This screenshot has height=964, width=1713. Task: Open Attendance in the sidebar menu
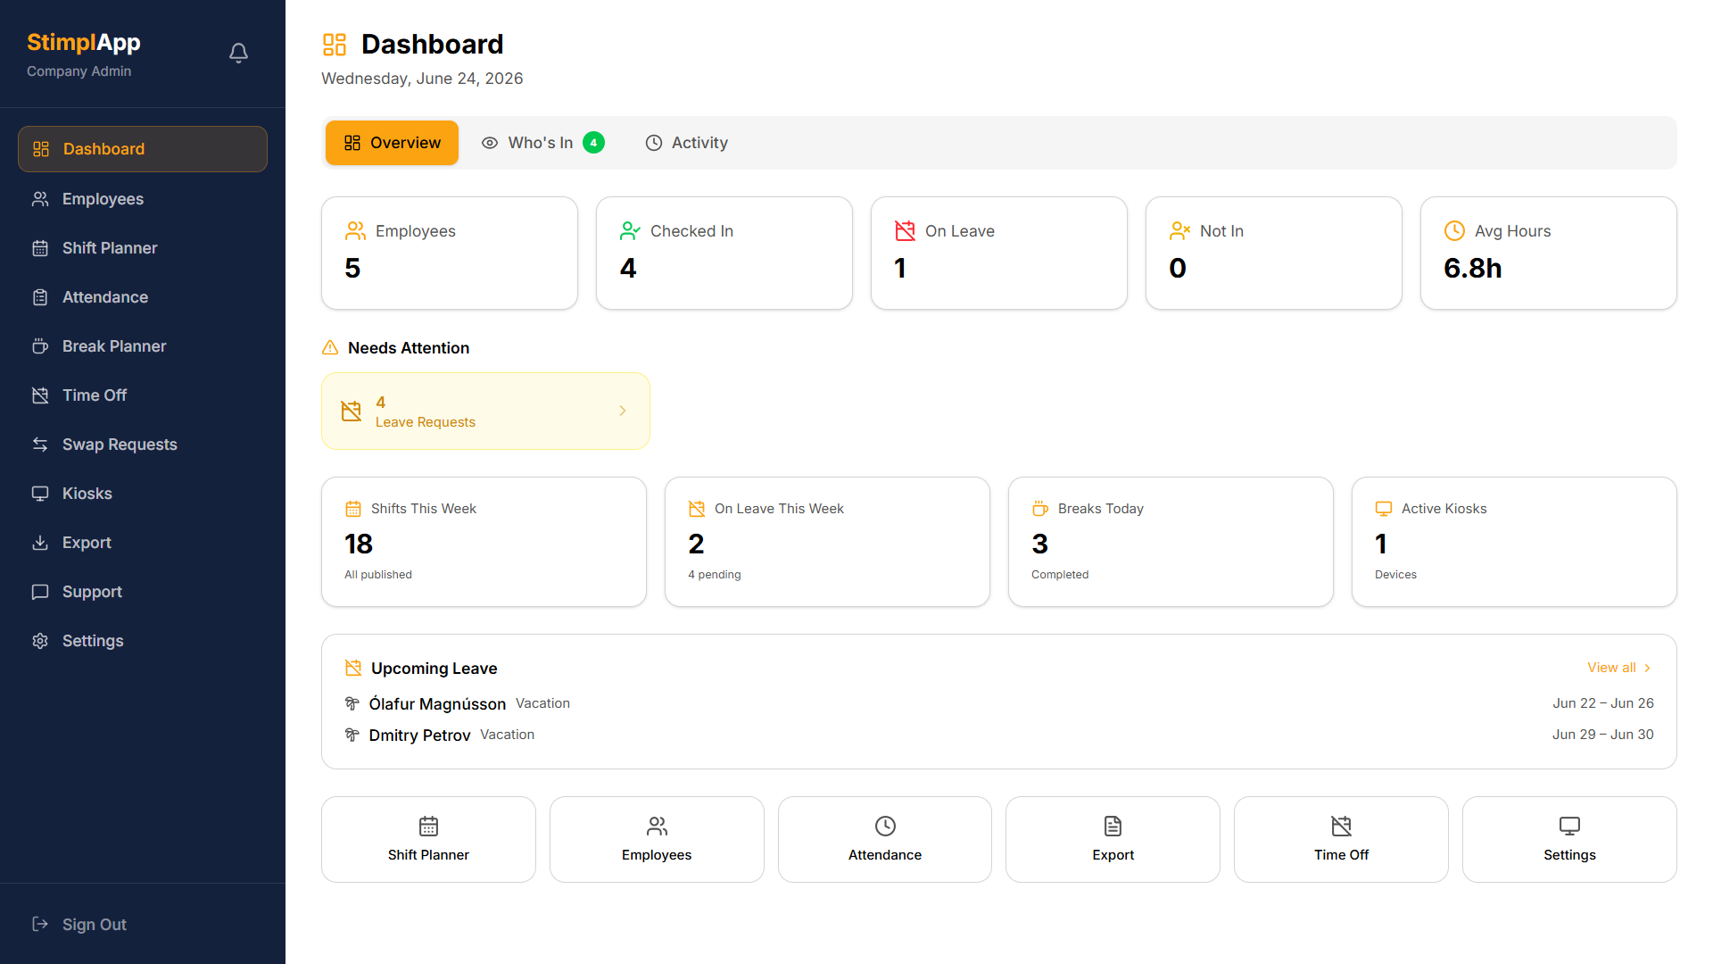pos(143,297)
